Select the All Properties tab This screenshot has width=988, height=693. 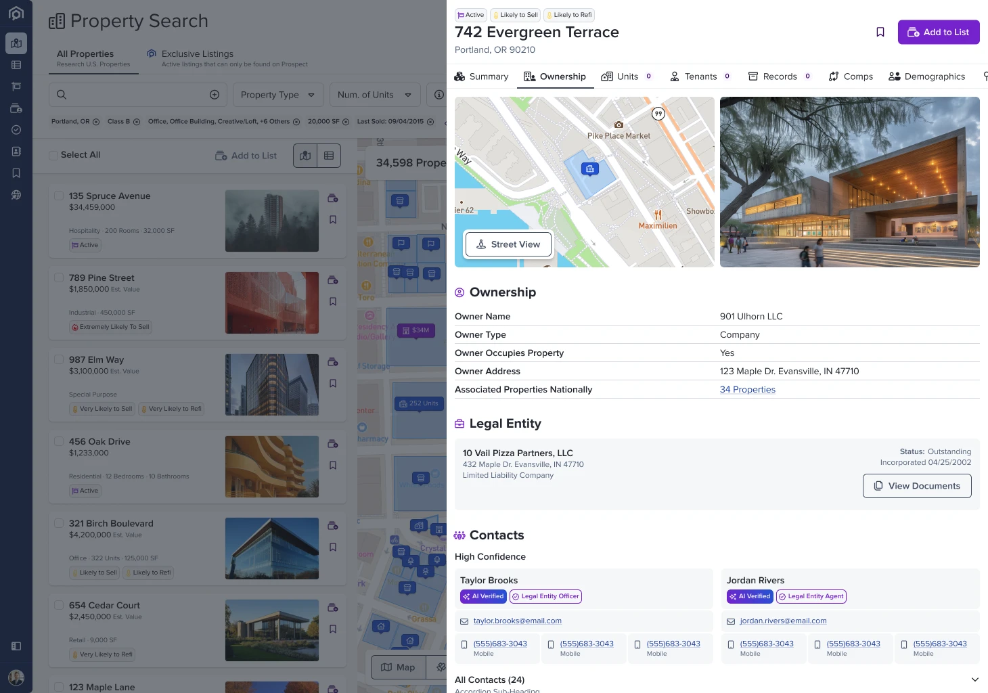point(93,58)
